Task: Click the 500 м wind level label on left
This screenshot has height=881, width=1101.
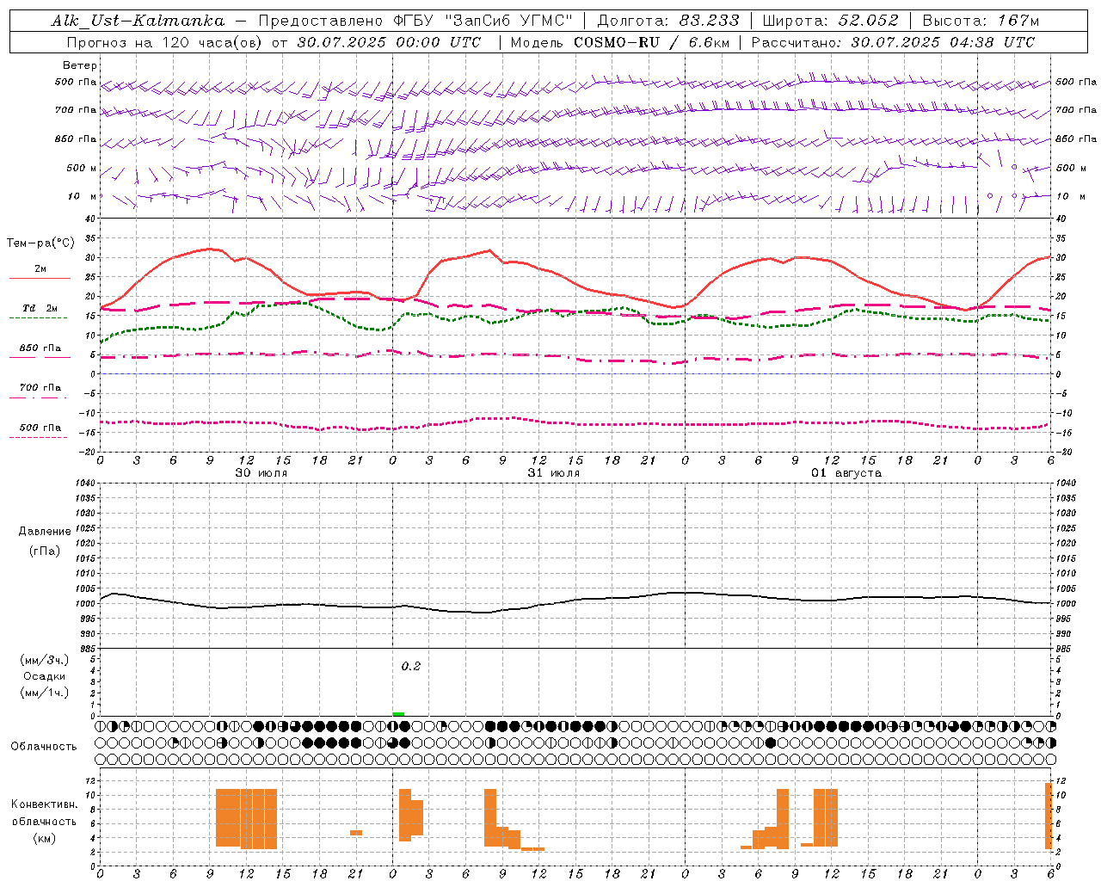Action: [x=82, y=168]
